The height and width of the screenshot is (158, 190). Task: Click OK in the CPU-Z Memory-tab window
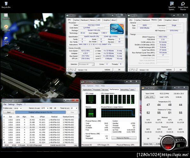click(181, 70)
